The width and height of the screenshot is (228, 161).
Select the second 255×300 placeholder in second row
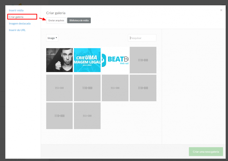[x=115, y=88]
